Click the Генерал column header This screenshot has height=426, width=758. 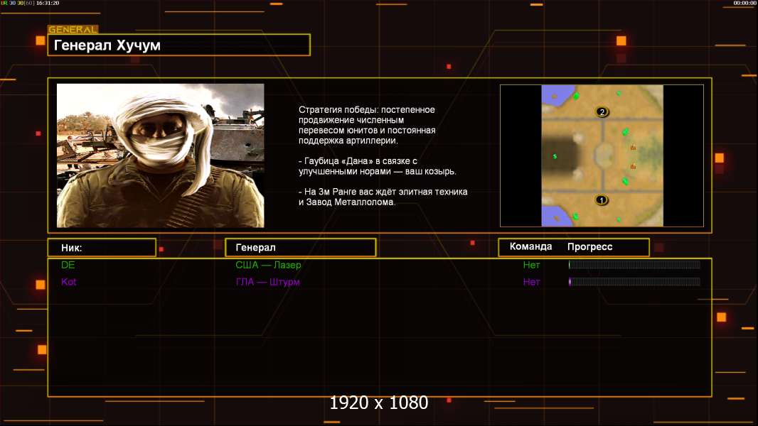click(300, 248)
